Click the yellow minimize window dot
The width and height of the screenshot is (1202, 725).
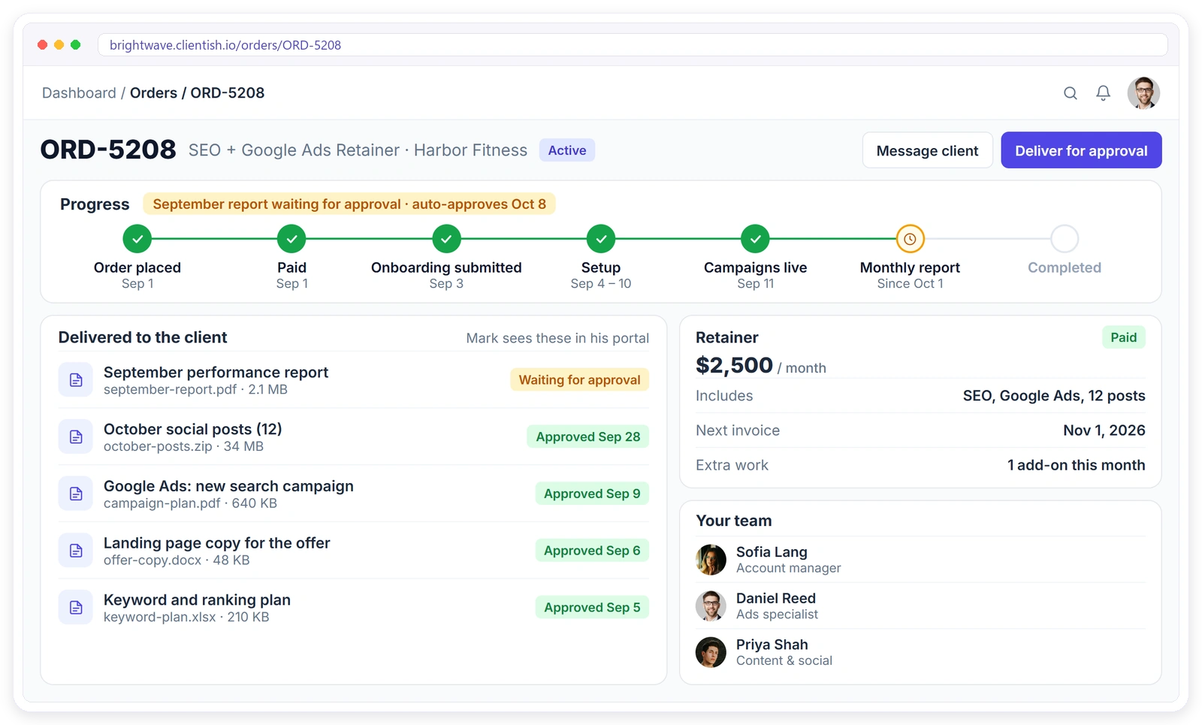pos(59,45)
